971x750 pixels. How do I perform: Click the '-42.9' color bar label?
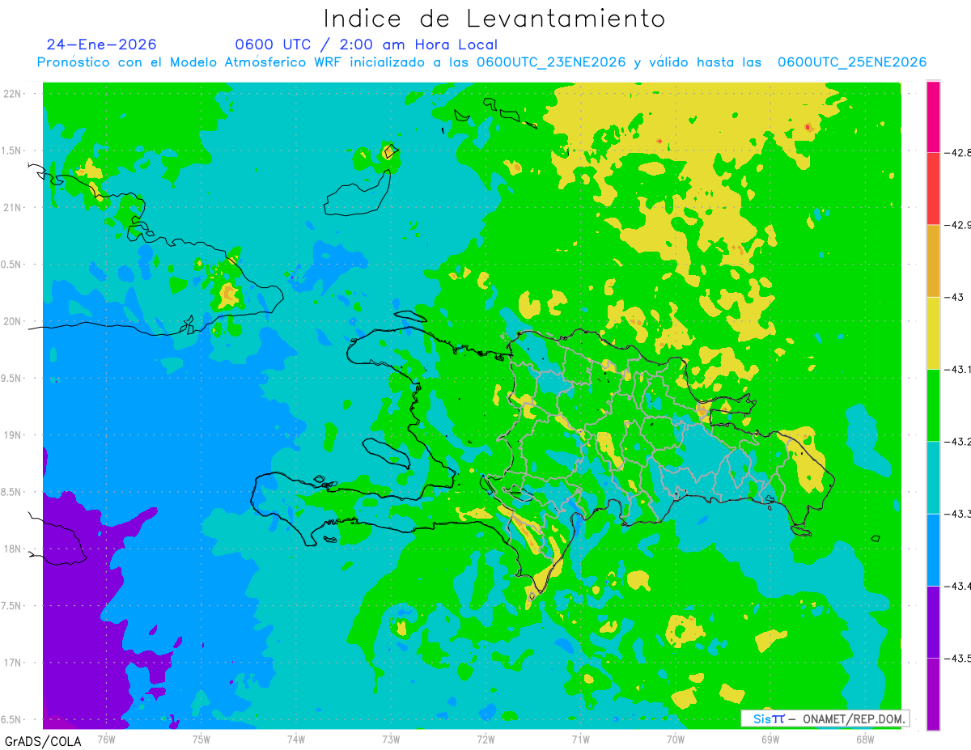point(958,224)
